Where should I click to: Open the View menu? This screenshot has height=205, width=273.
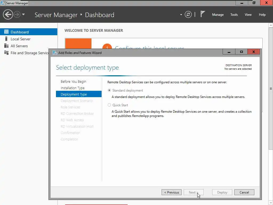[x=248, y=15]
